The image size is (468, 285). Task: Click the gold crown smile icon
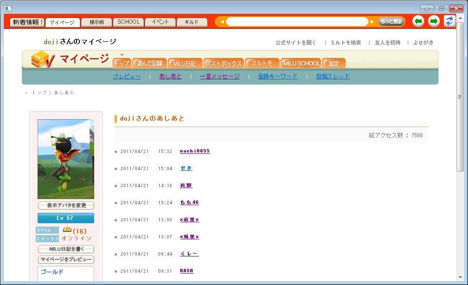(67, 230)
